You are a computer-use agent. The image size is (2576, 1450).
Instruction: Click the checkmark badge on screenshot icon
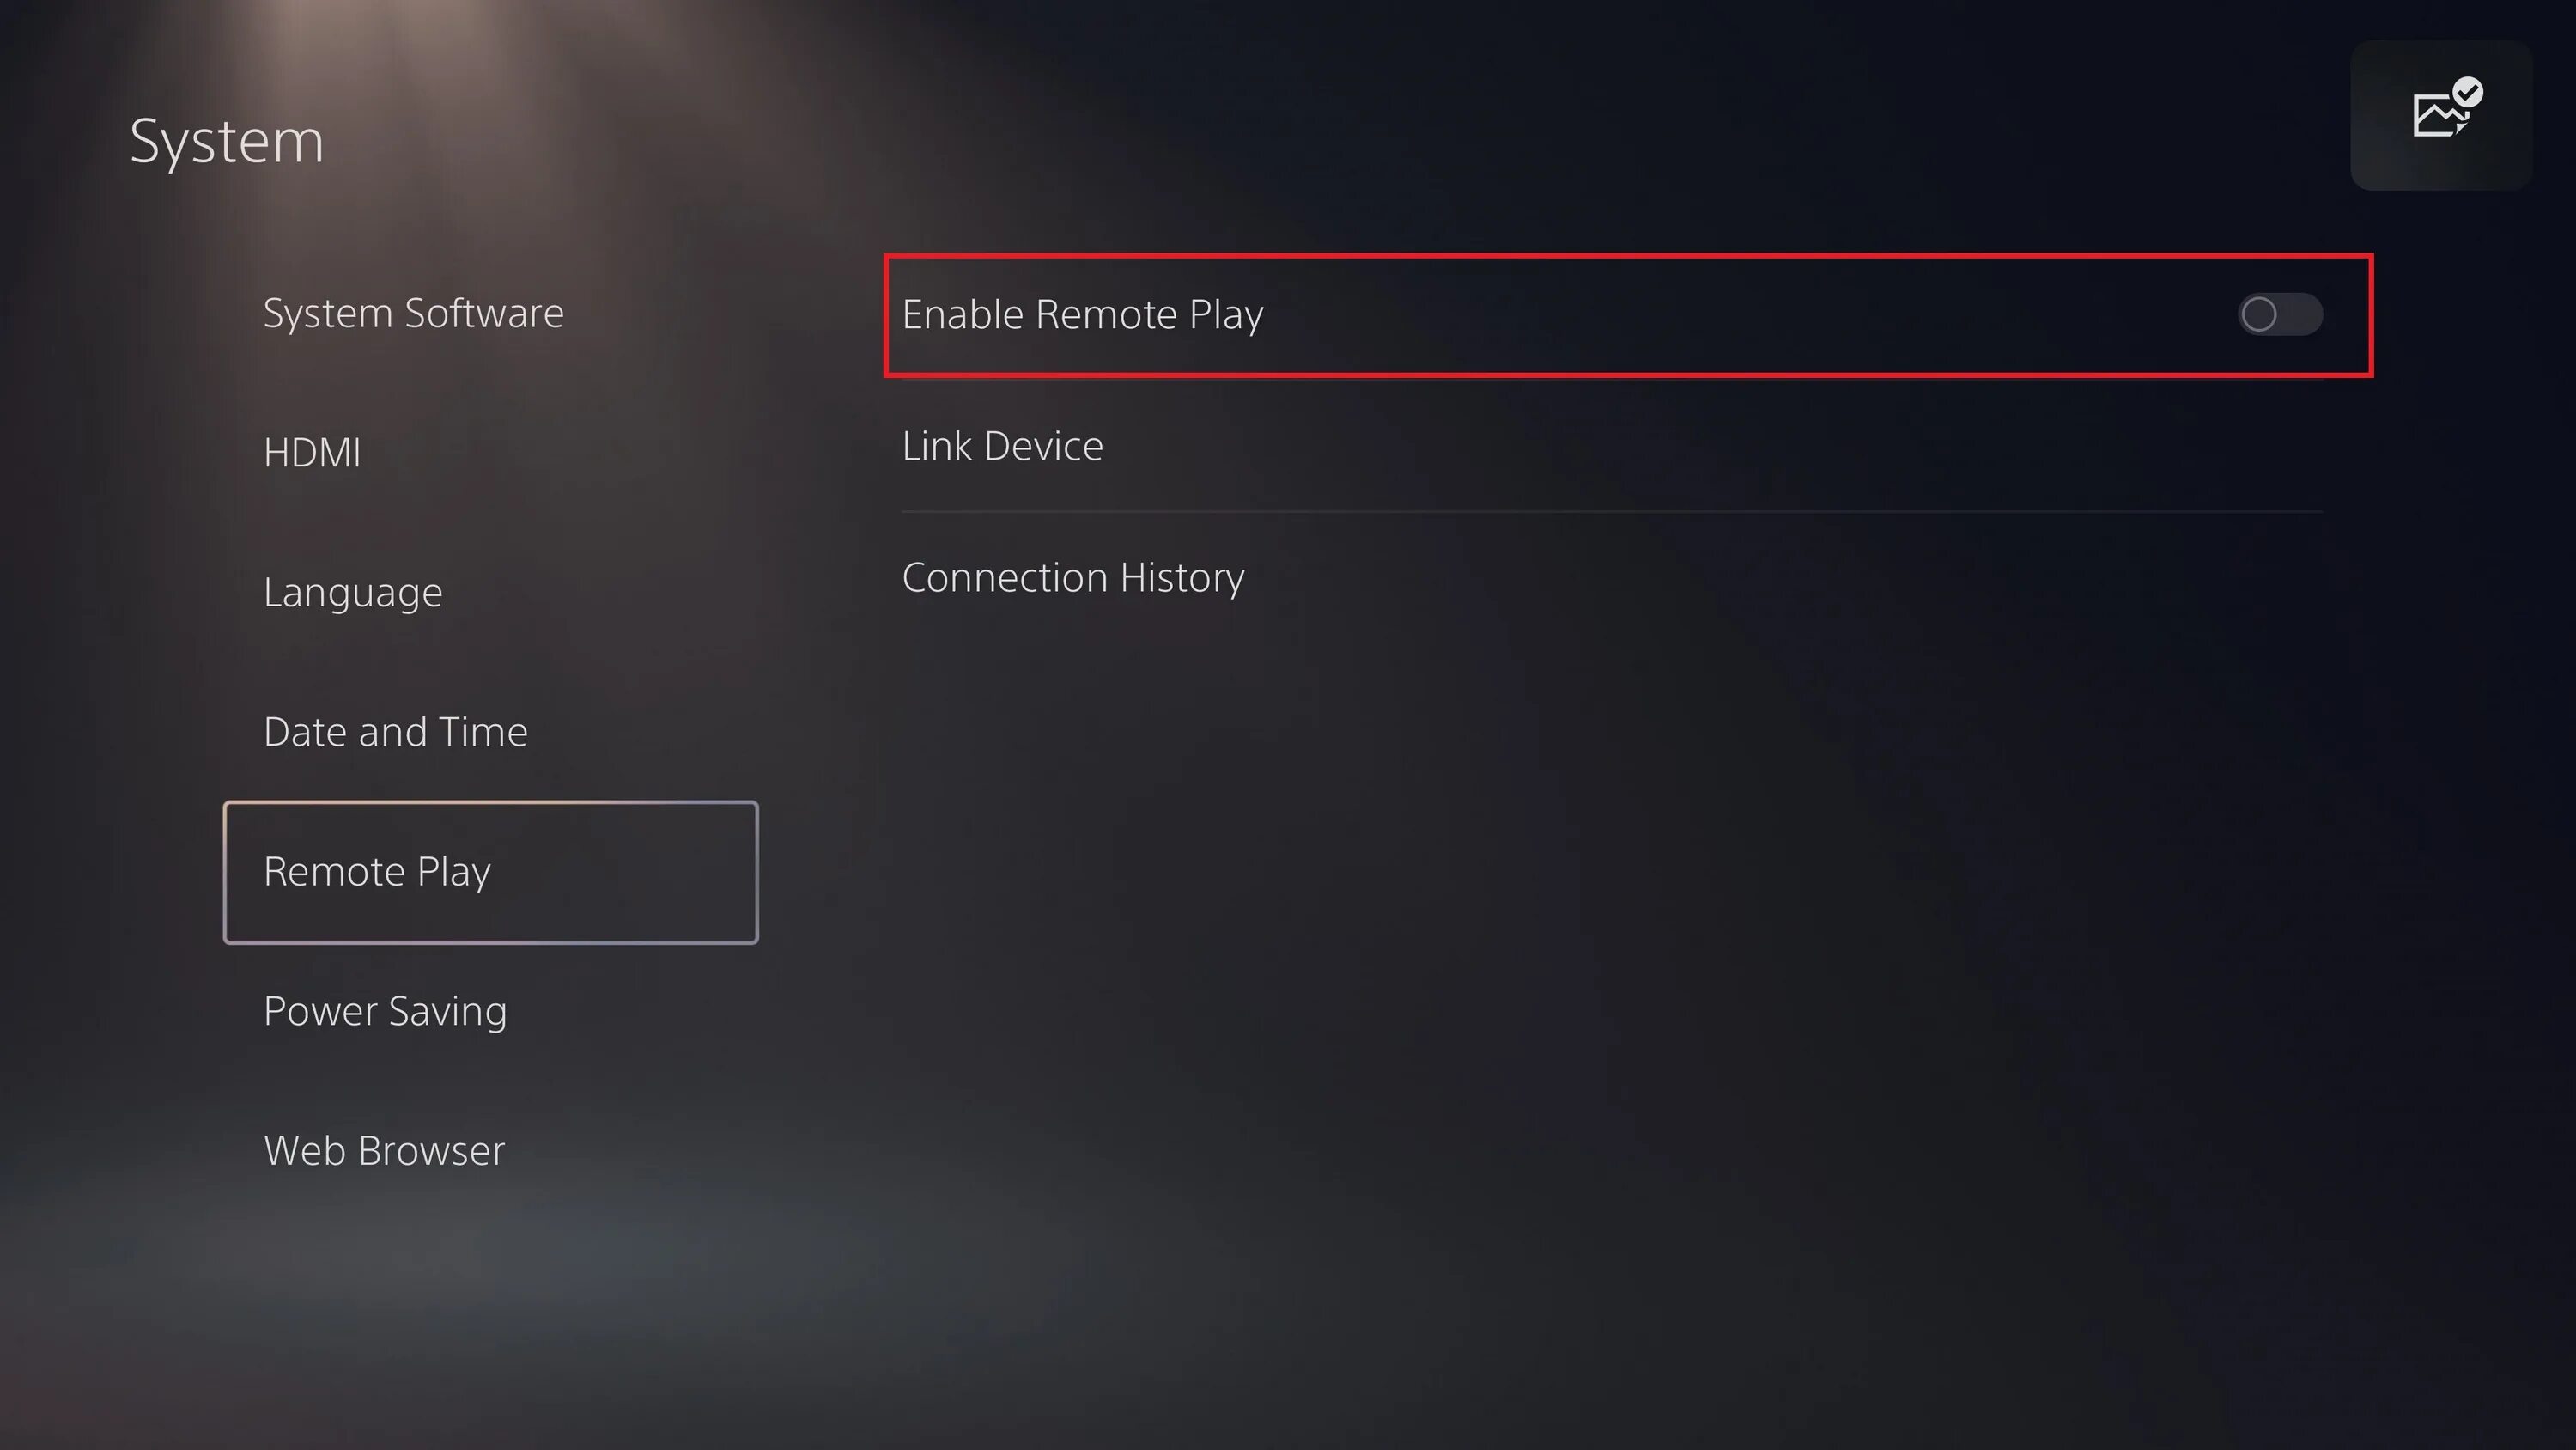click(x=2467, y=92)
